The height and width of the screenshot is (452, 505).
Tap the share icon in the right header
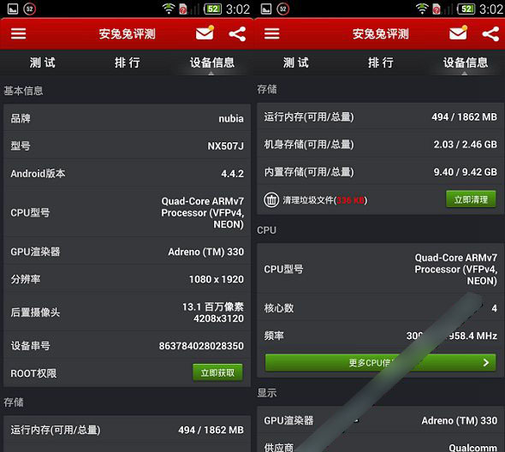(x=490, y=34)
